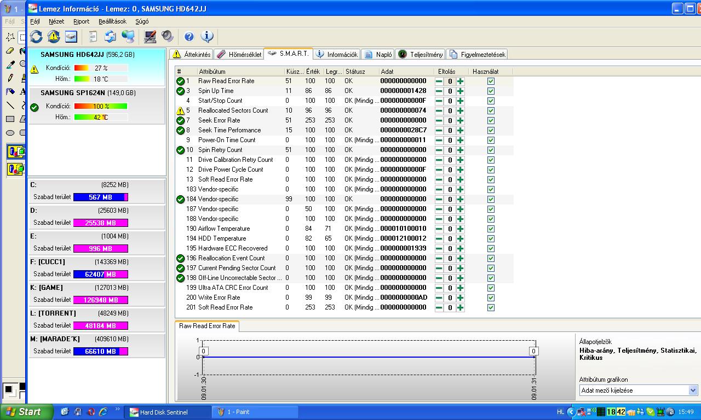Uncheck Használat for Reallocated Sectors Count

tap(491, 110)
